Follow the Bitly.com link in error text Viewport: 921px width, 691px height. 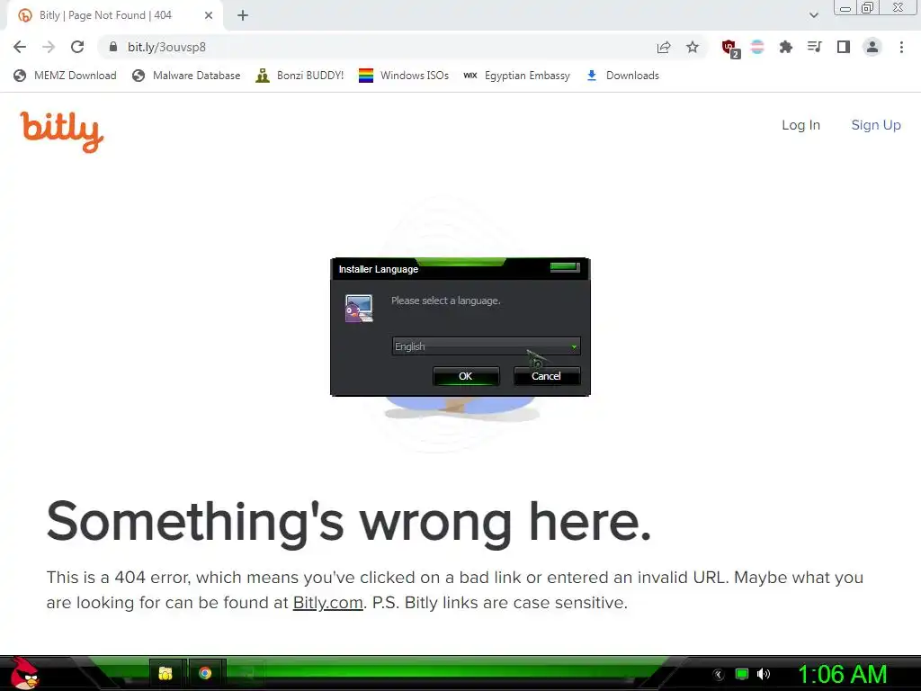tap(327, 603)
